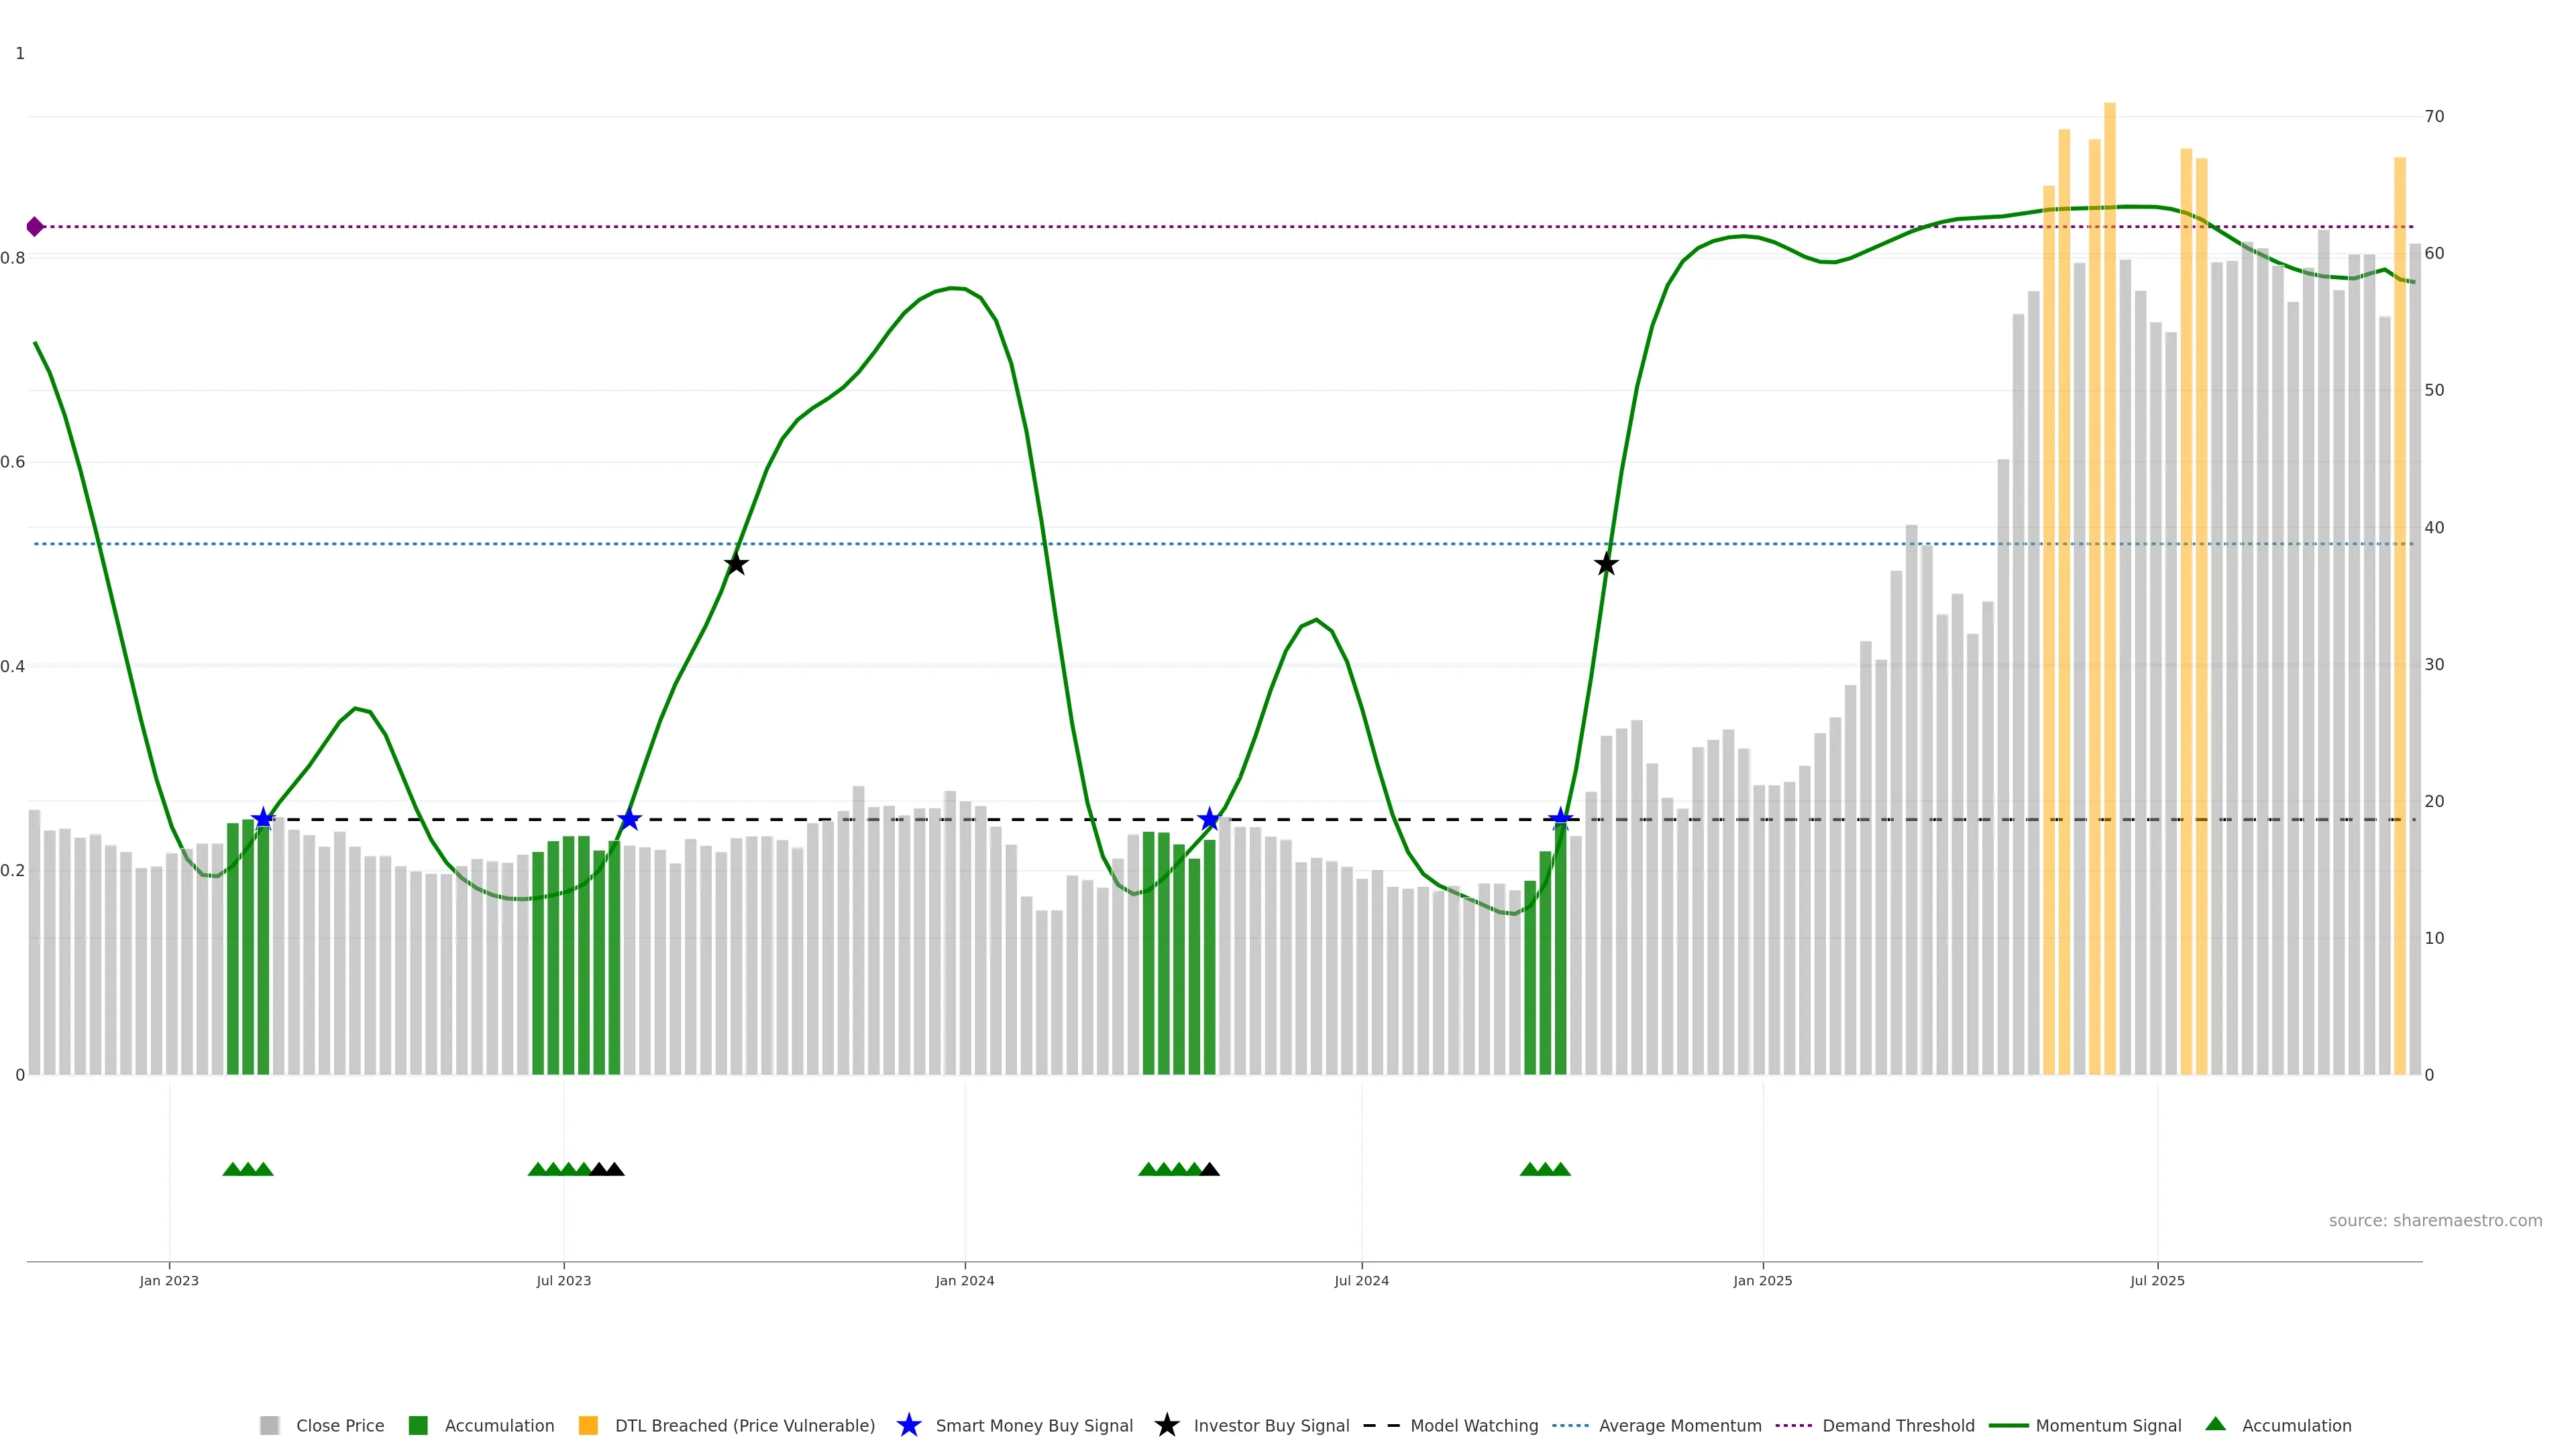Toggle Model Watching dashed line legend item

[1473, 1425]
